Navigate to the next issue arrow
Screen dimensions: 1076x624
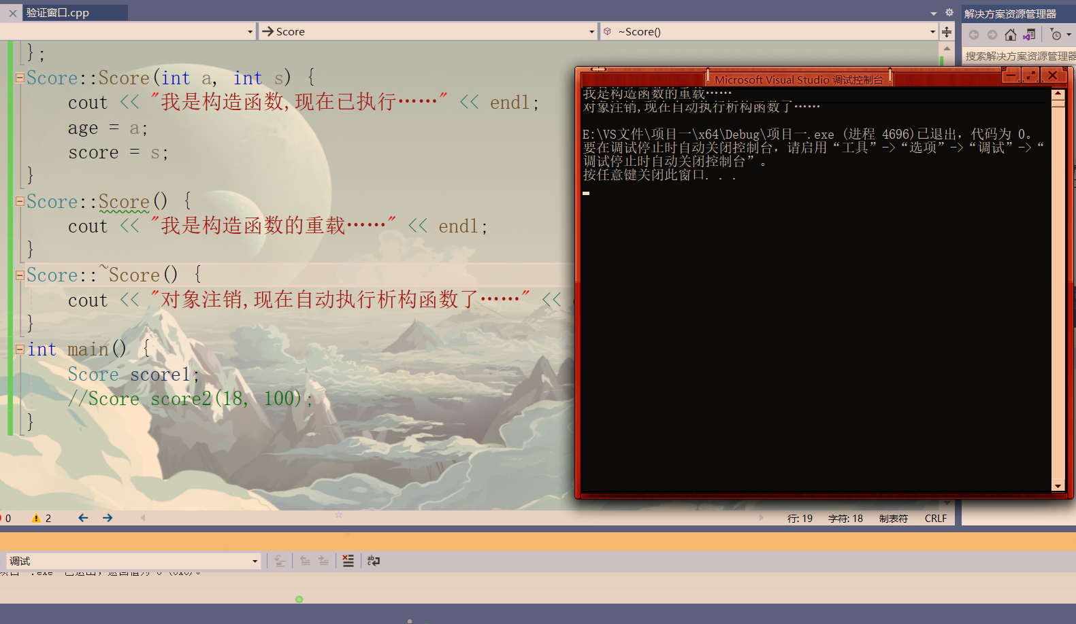[x=108, y=518]
